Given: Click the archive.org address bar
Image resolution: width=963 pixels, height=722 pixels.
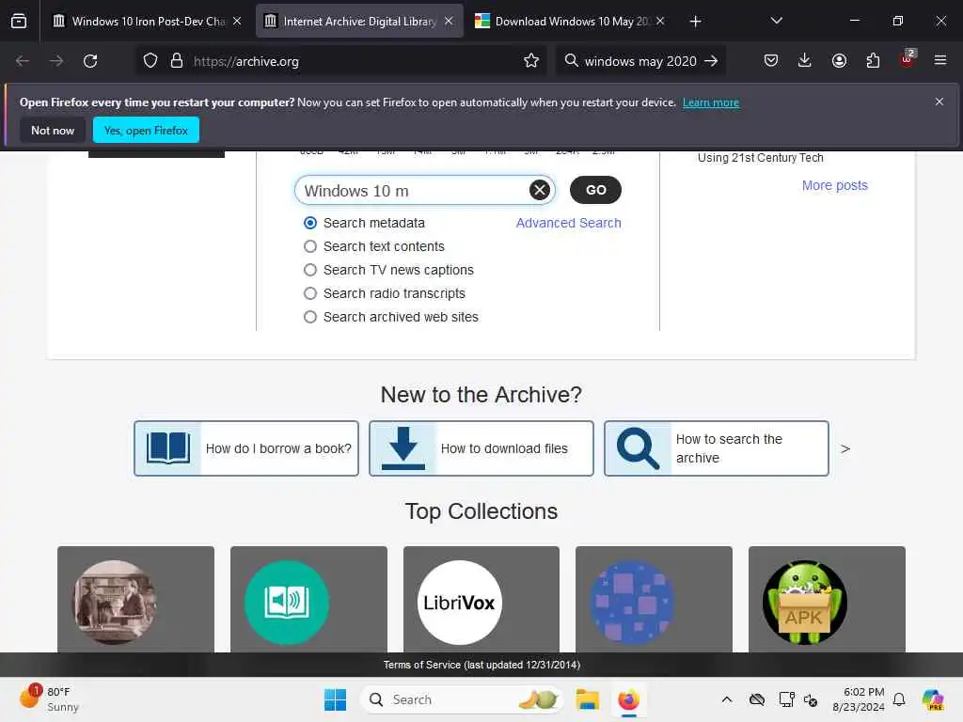Looking at the screenshot, I should 341,61.
